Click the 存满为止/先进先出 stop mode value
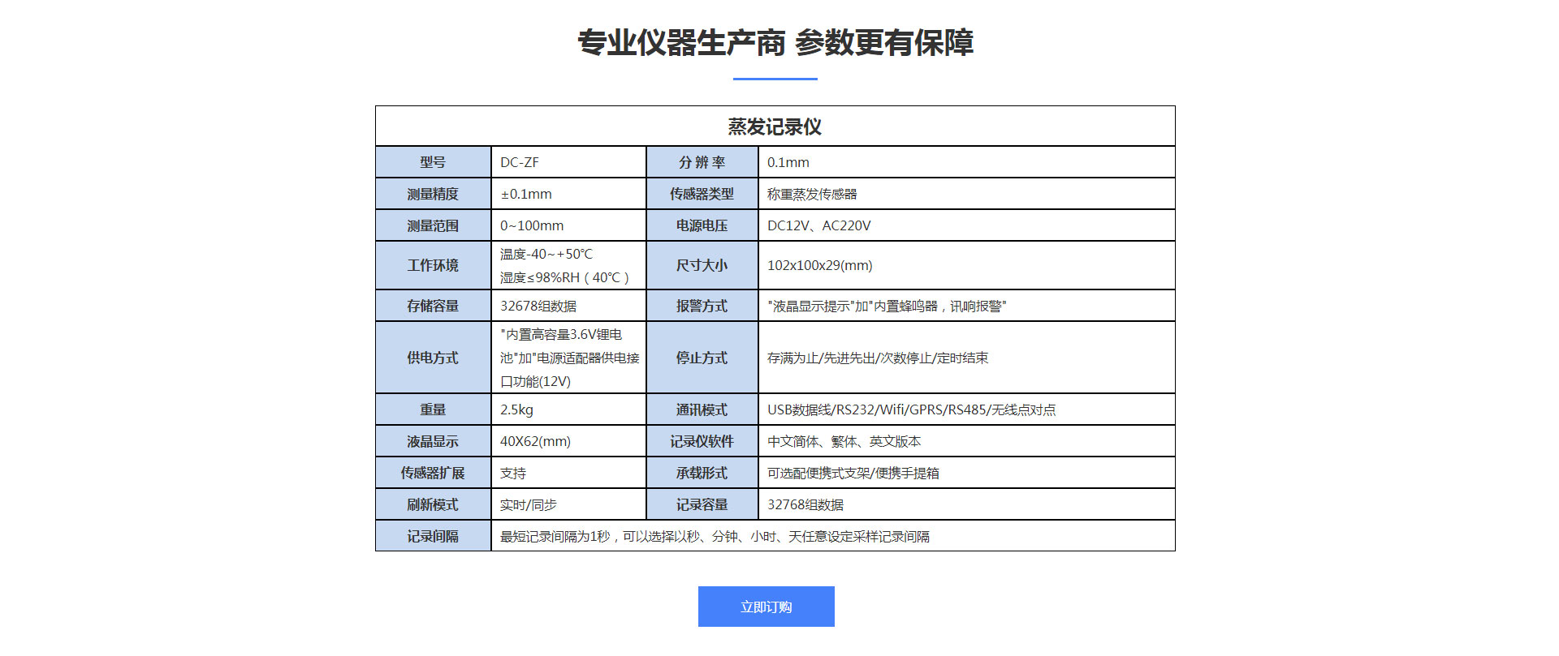 pos(877,358)
